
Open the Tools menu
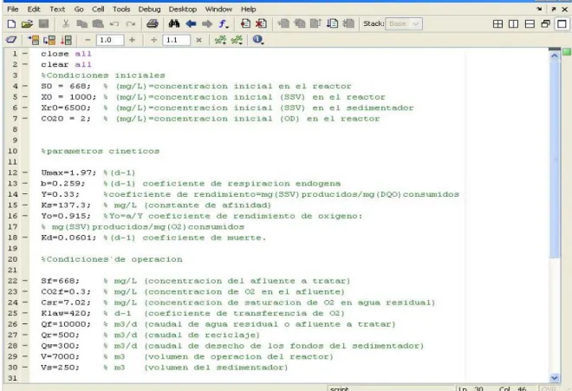[x=121, y=10]
